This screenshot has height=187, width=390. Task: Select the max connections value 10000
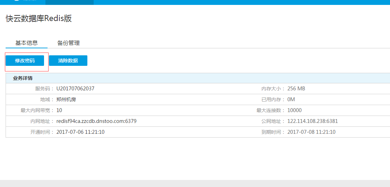click(294, 110)
